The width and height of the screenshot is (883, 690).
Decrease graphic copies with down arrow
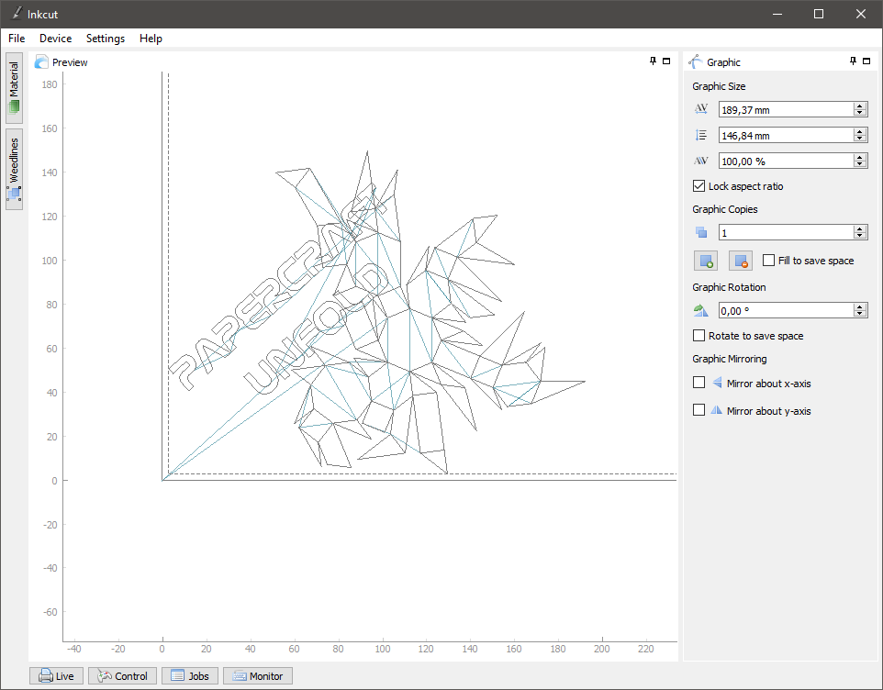coord(860,236)
